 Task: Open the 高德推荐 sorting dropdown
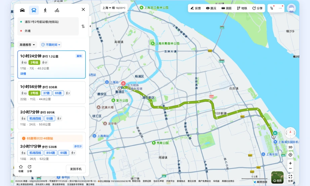(27, 45)
